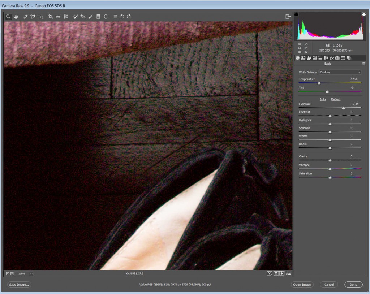This screenshot has height=294, width=370.
Task: Rotate image 90 degrees clockwise
Action: coord(129,17)
